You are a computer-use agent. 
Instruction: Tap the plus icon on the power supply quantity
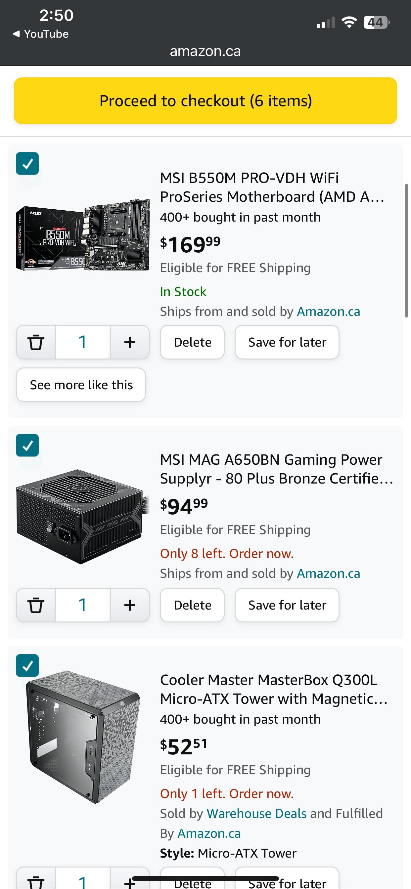129,605
